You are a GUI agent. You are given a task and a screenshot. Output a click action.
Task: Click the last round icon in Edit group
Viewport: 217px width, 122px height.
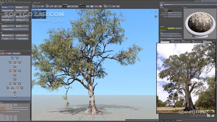pyautogui.click(x=100, y=7)
